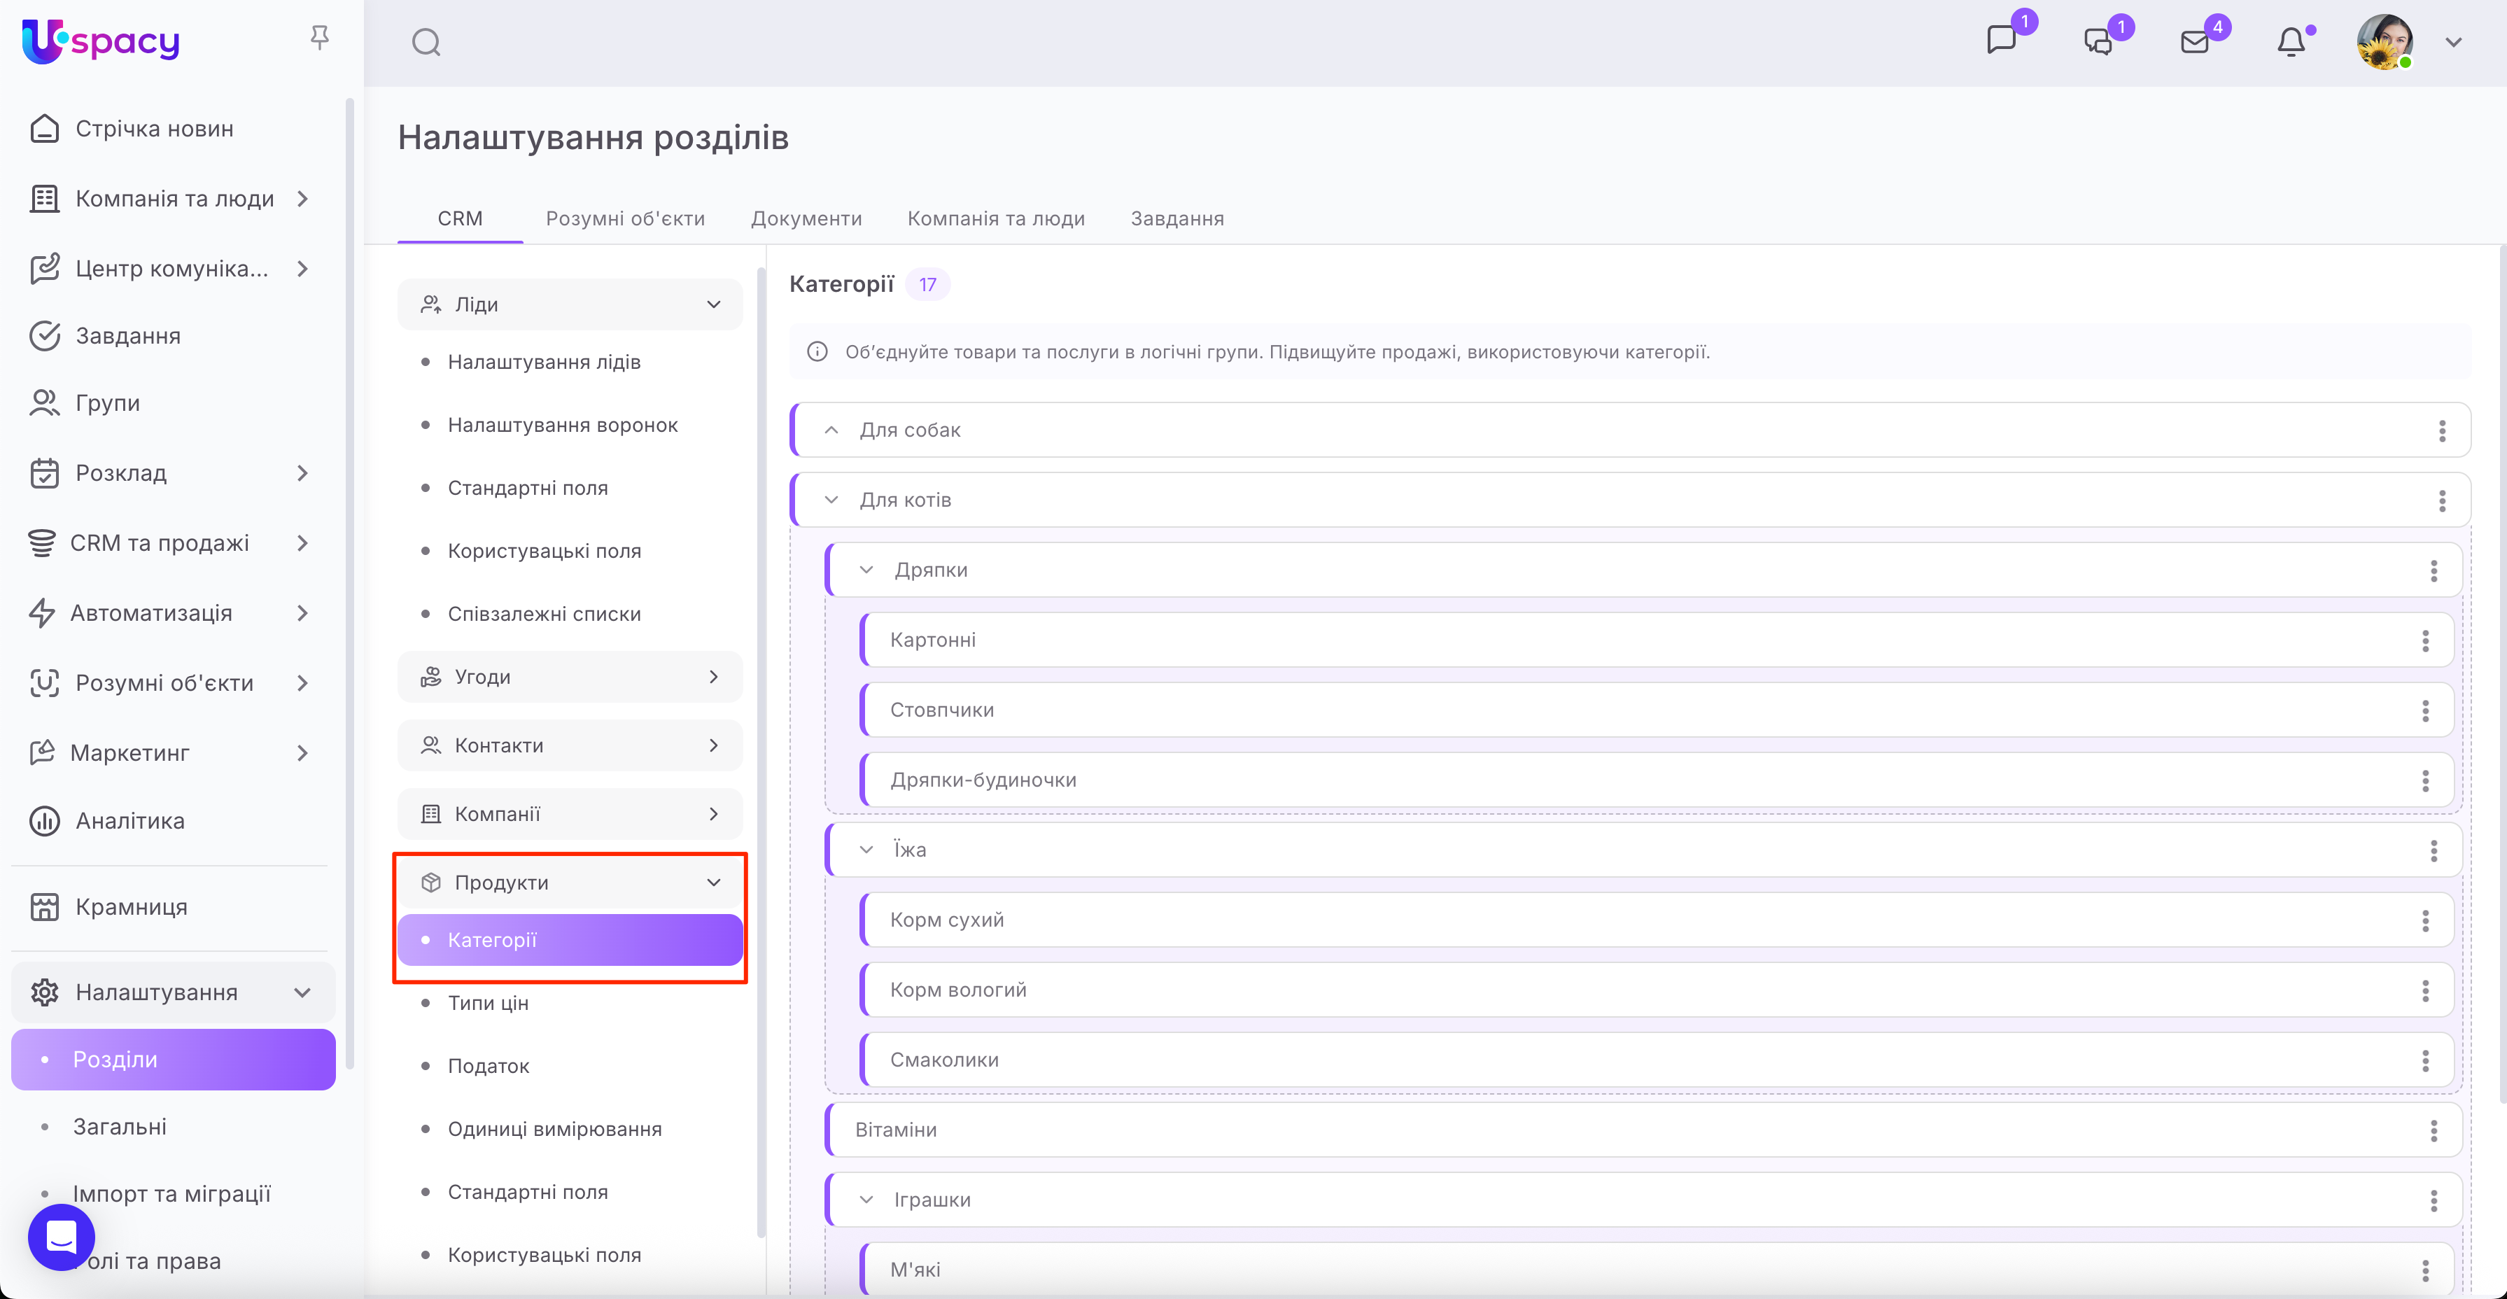Open user profile dropdown arrow
This screenshot has height=1299, width=2507.
coord(2454,43)
